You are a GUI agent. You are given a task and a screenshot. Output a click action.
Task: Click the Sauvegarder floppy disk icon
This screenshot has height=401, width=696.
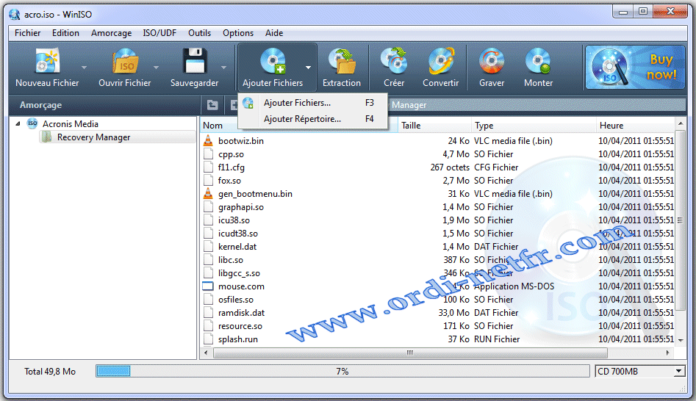[195, 61]
